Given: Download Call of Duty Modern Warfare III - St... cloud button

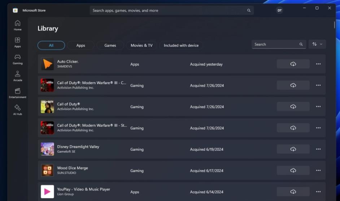Looking at the screenshot, I should click(x=293, y=128).
